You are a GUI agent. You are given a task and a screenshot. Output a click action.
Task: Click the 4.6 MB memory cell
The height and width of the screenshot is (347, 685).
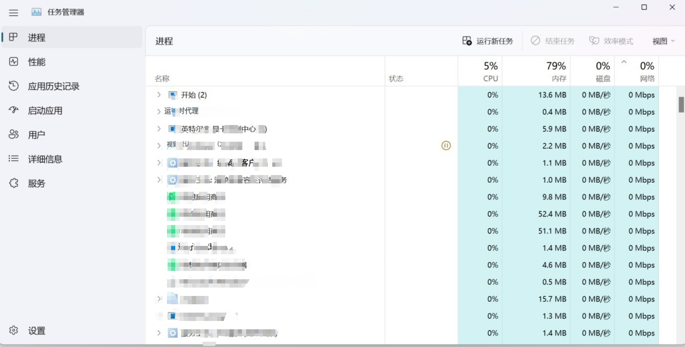click(537, 265)
